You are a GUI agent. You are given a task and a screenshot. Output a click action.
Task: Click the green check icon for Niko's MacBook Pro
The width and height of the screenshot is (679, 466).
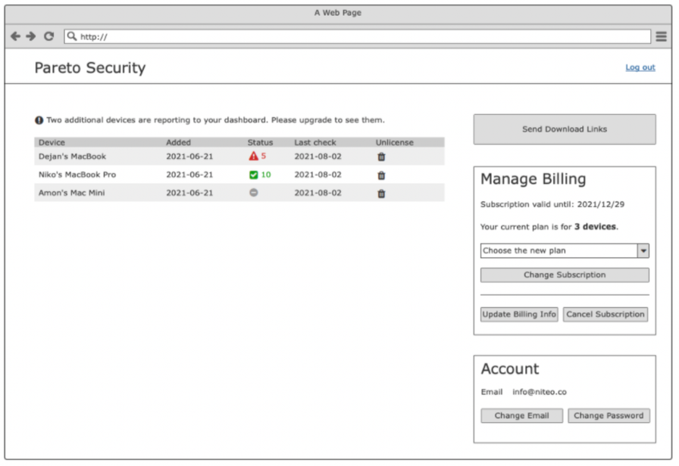(x=253, y=175)
